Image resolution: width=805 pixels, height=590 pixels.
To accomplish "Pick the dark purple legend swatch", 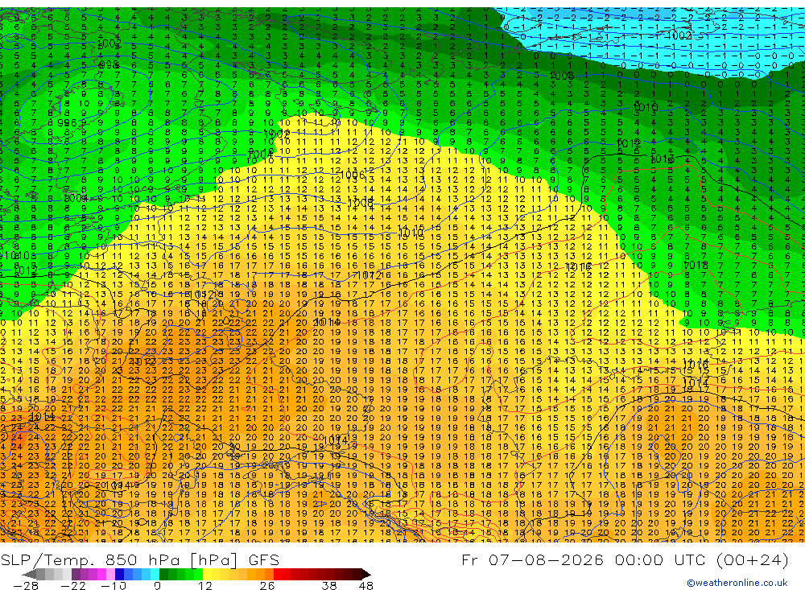I will click(76, 574).
